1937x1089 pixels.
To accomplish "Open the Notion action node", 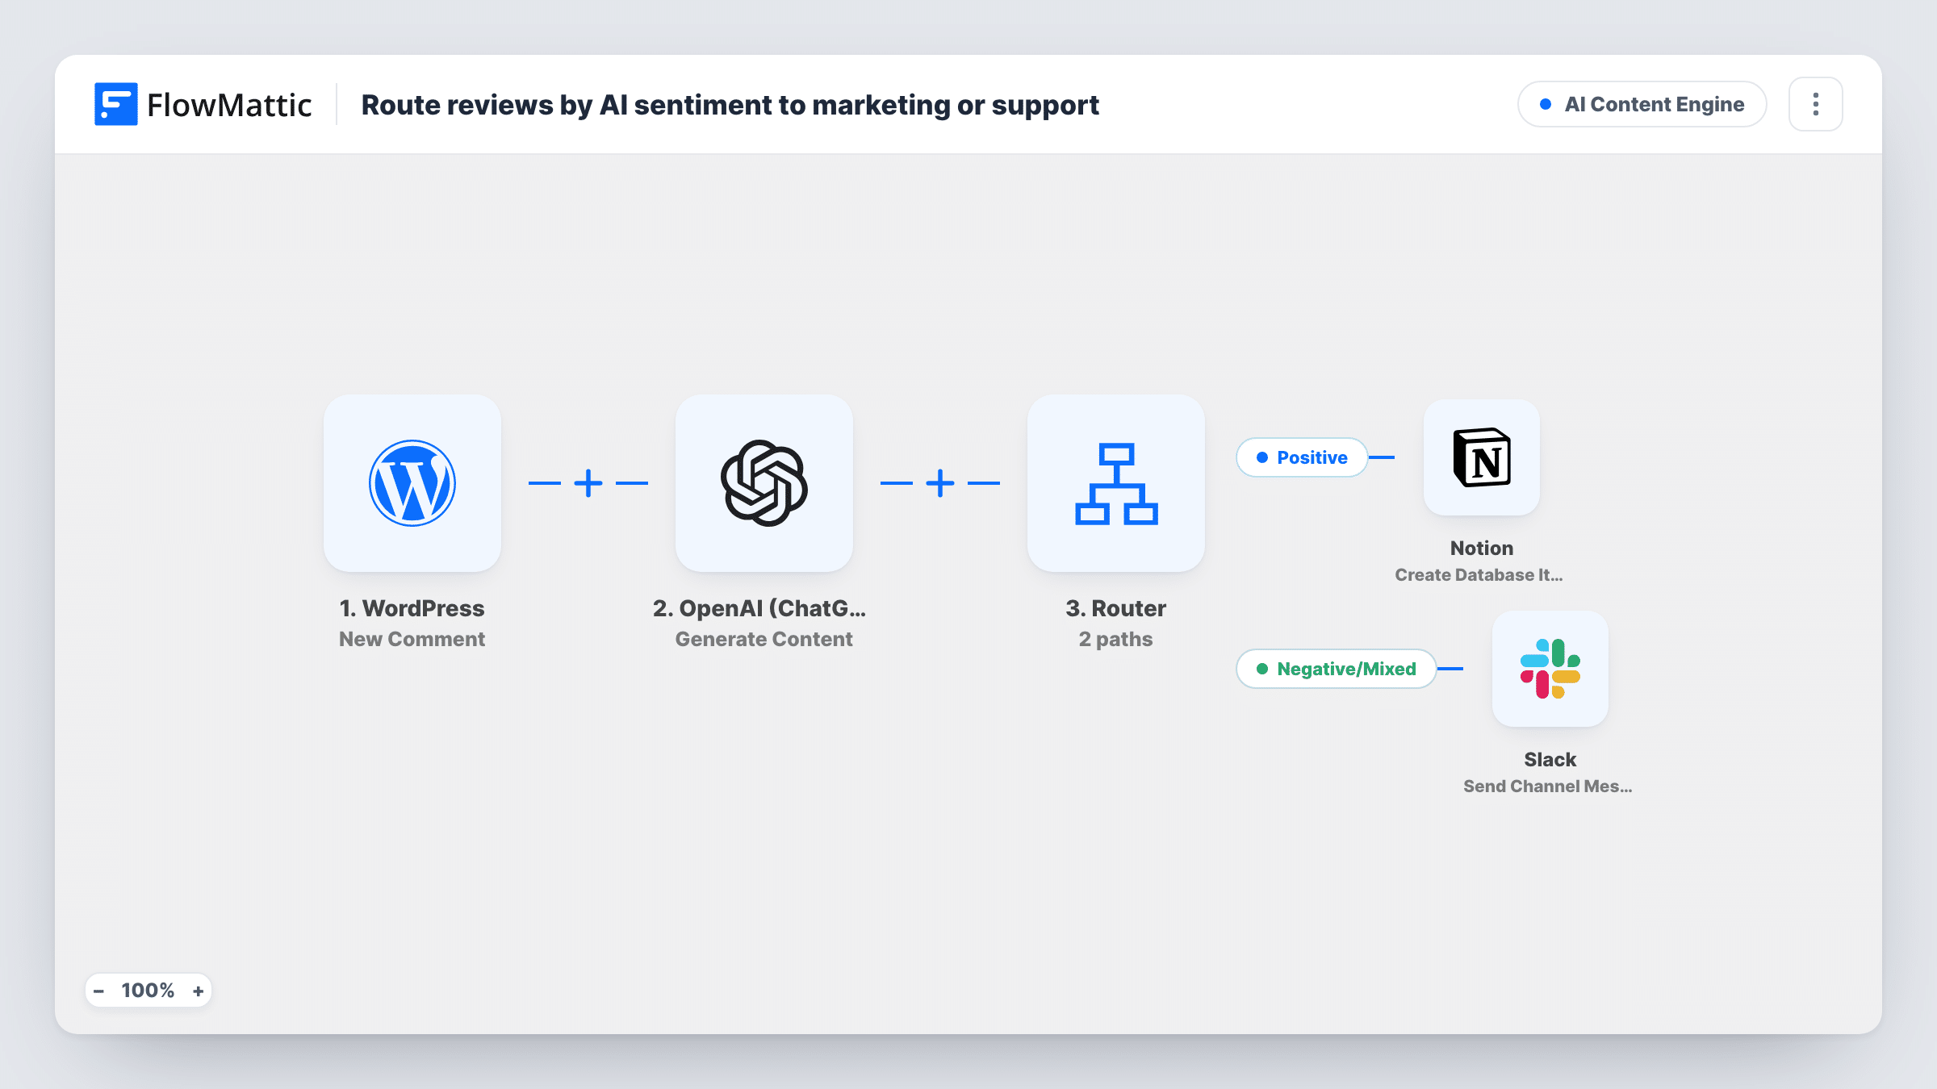I will pyautogui.click(x=1482, y=457).
